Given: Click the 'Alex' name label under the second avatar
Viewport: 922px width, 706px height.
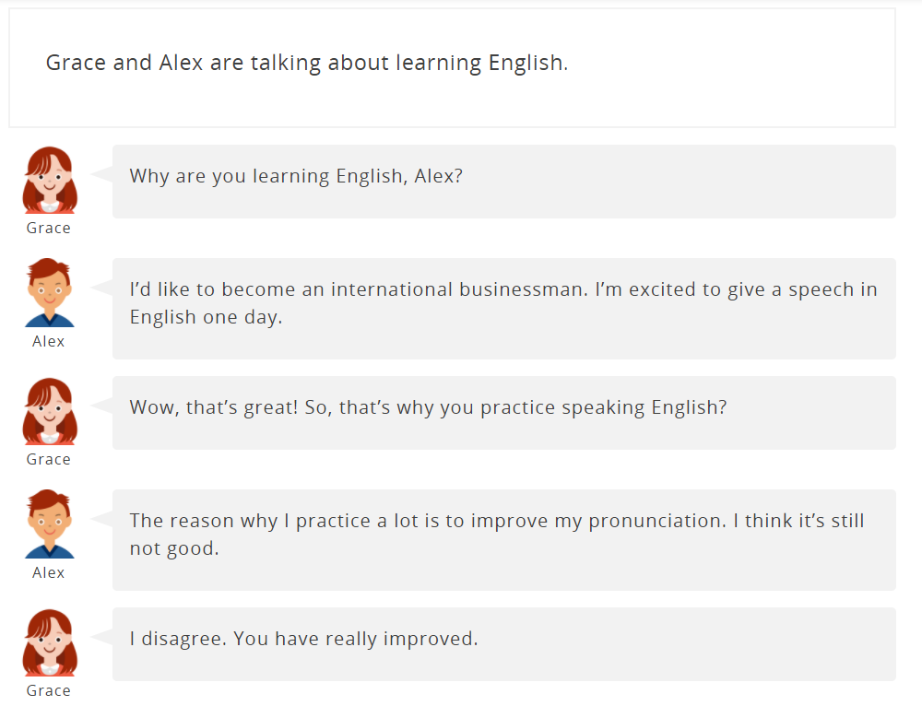Looking at the screenshot, I should click(49, 342).
